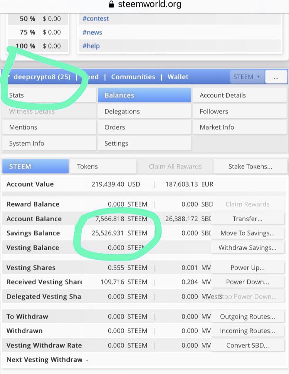This screenshot has width=289, height=374.
Task: Open the Market Info section
Action: tap(240, 127)
